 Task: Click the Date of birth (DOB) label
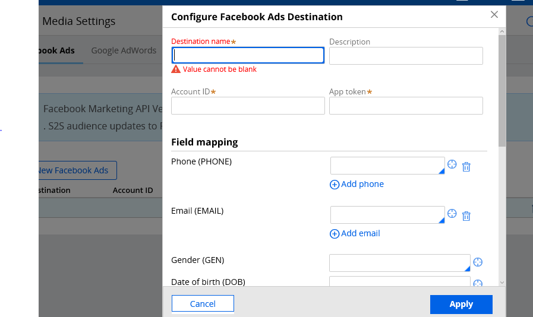click(x=208, y=282)
